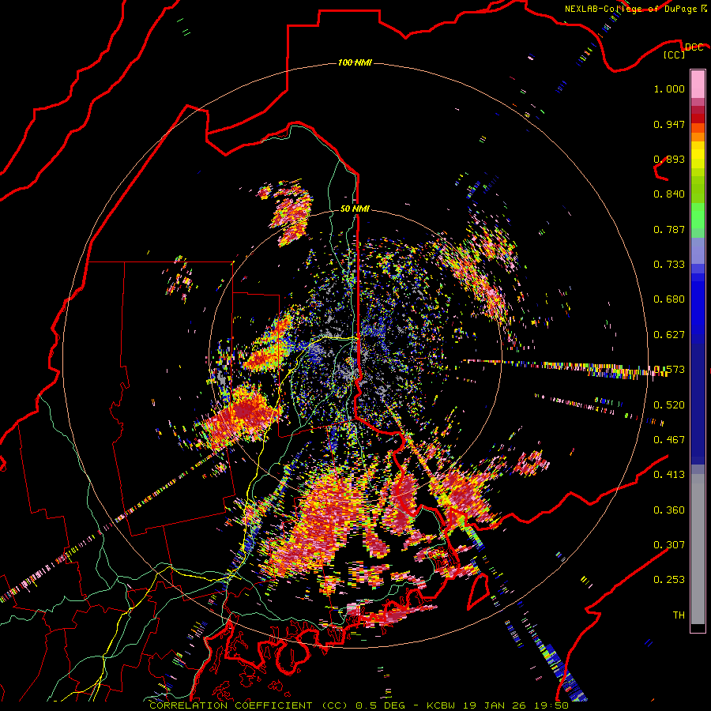711x711 pixels.
Task: Select the 0.627 scale value
Action: [x=669, y=335]
